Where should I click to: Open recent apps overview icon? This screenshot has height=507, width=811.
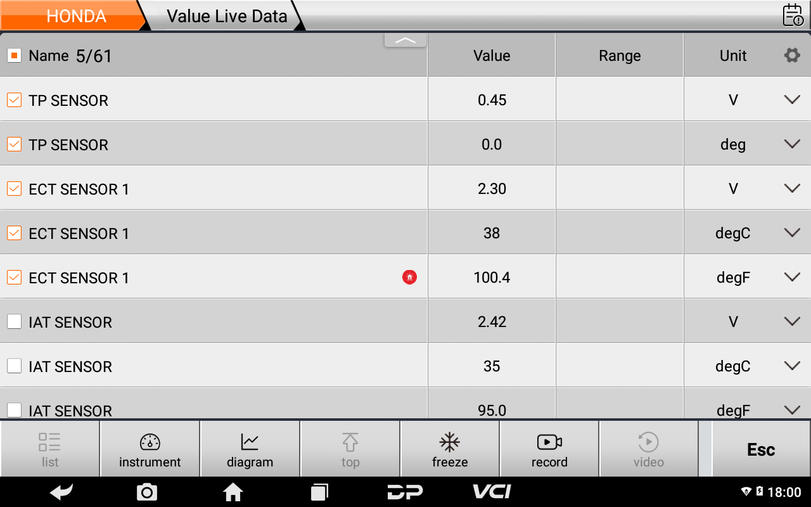click(x=319, y=492)
